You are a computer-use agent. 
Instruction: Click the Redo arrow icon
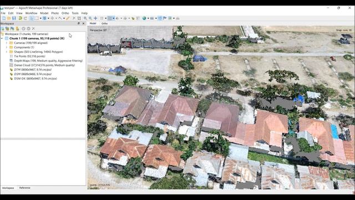26,18
